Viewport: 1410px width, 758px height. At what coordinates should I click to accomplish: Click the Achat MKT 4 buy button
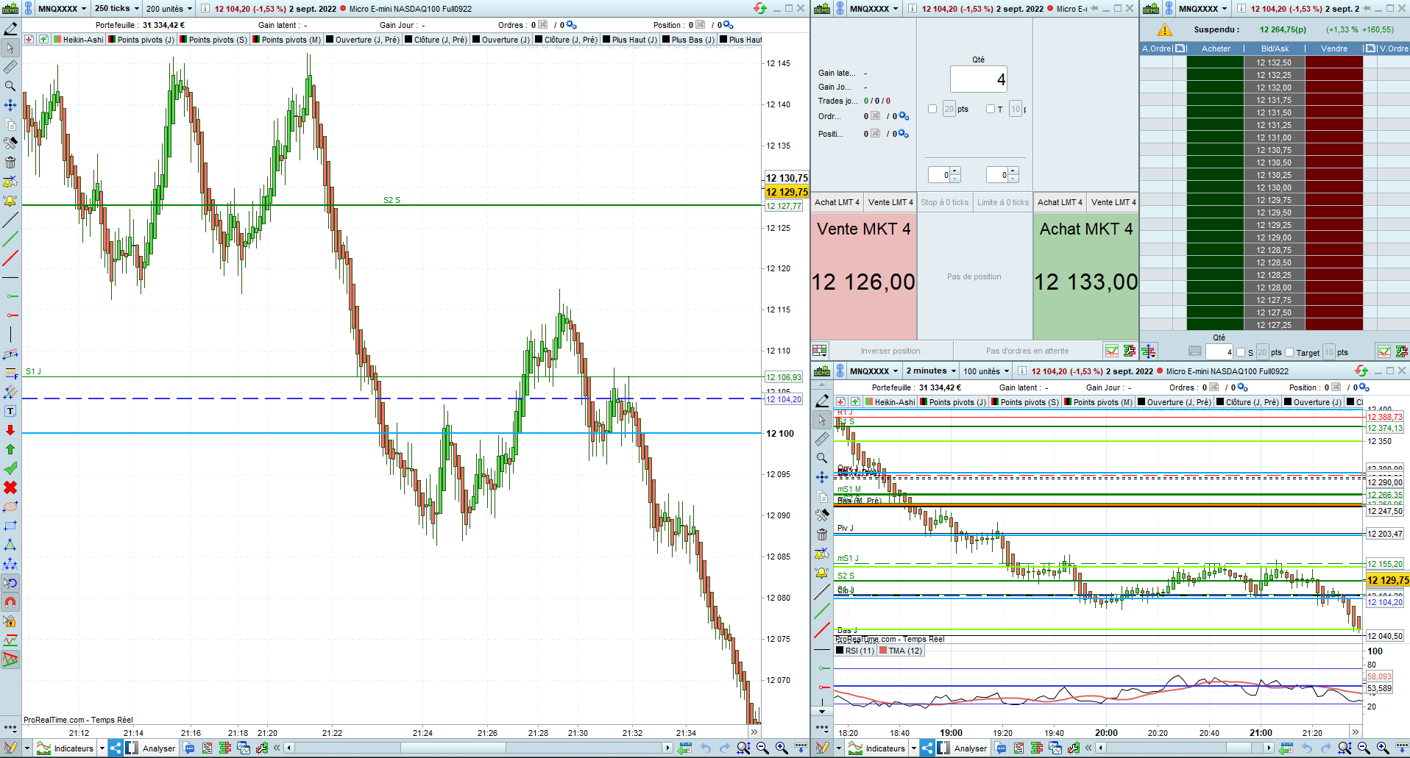(x=1086, y=276)
